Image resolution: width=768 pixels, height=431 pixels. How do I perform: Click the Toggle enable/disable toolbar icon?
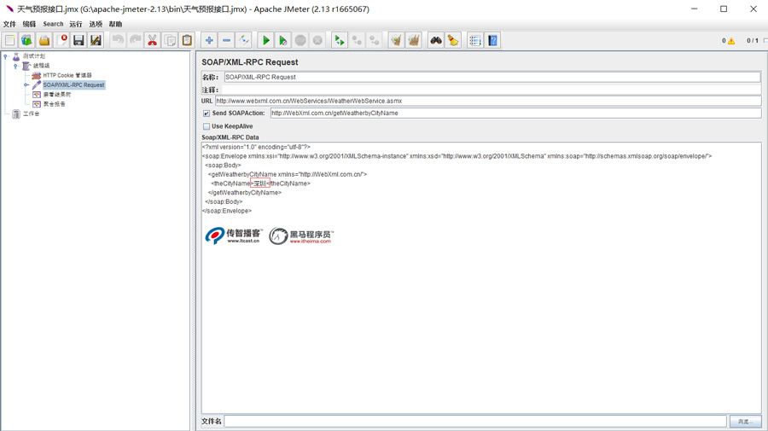point(244,41)
